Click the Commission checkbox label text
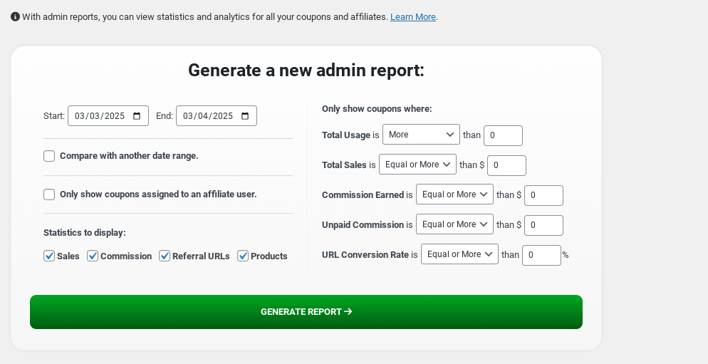The width and height of the screenshot is (708, 364). (x=126, y=256)
